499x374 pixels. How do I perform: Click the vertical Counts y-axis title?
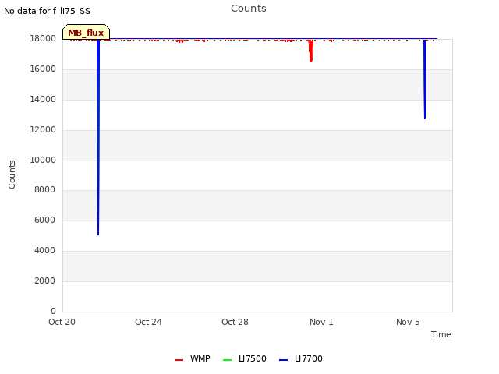tap(12, 175)
